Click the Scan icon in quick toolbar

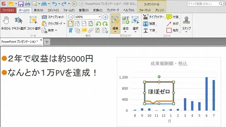tap(44, 4)
